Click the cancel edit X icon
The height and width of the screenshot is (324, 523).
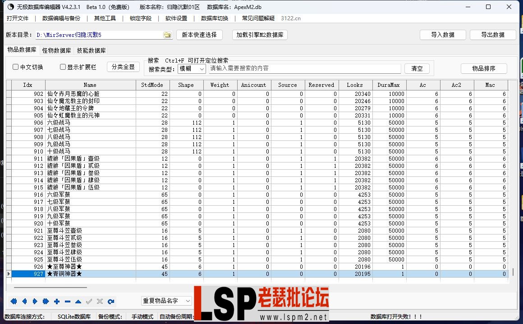point(100,301)
